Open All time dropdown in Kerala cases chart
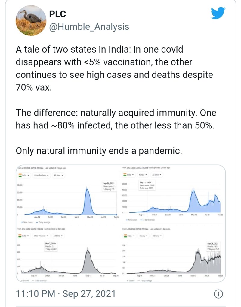This screenshot has width=241, height=307. coord(156,175)
